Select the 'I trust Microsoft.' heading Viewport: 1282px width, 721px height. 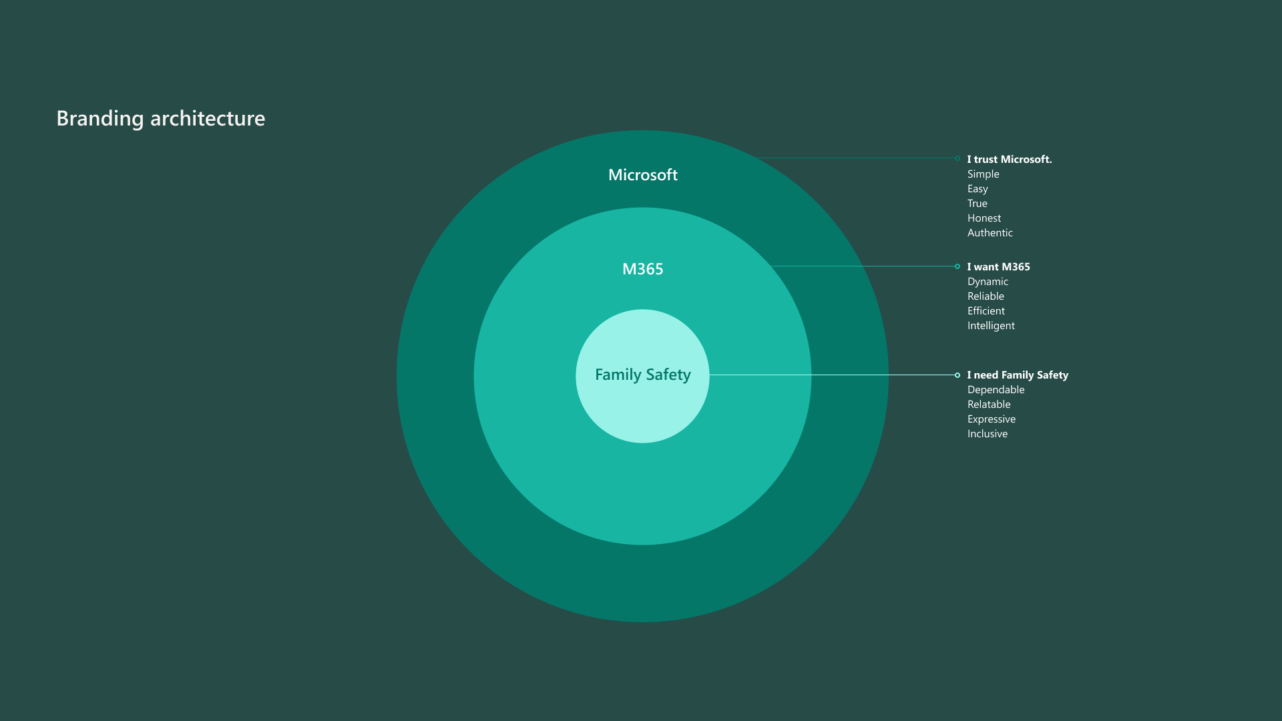point(1010,159)
